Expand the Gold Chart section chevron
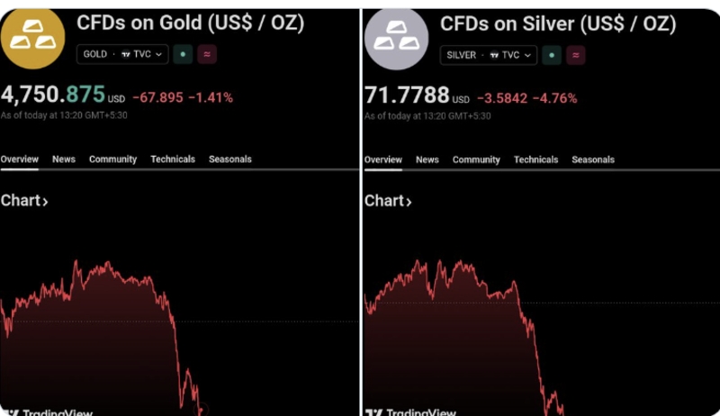The height and width of the screenshot is (416, 720). tap(45, 202)
